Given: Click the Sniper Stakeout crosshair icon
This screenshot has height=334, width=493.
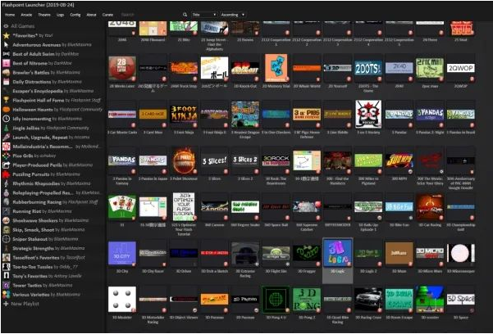Looking at the screenshot, I should coord(7,239).
